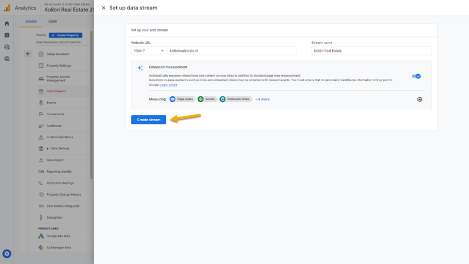This screenshot has height=264, width=469.
Task: Click the back arrow in property column
Action: click(x=28, y=54)
